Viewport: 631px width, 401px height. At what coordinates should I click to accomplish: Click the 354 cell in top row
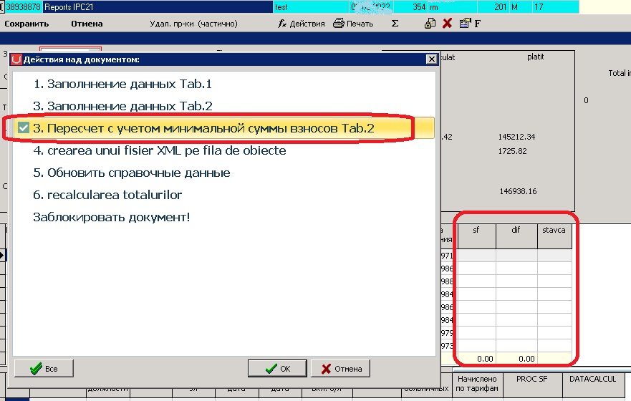(x=410, y=7)
